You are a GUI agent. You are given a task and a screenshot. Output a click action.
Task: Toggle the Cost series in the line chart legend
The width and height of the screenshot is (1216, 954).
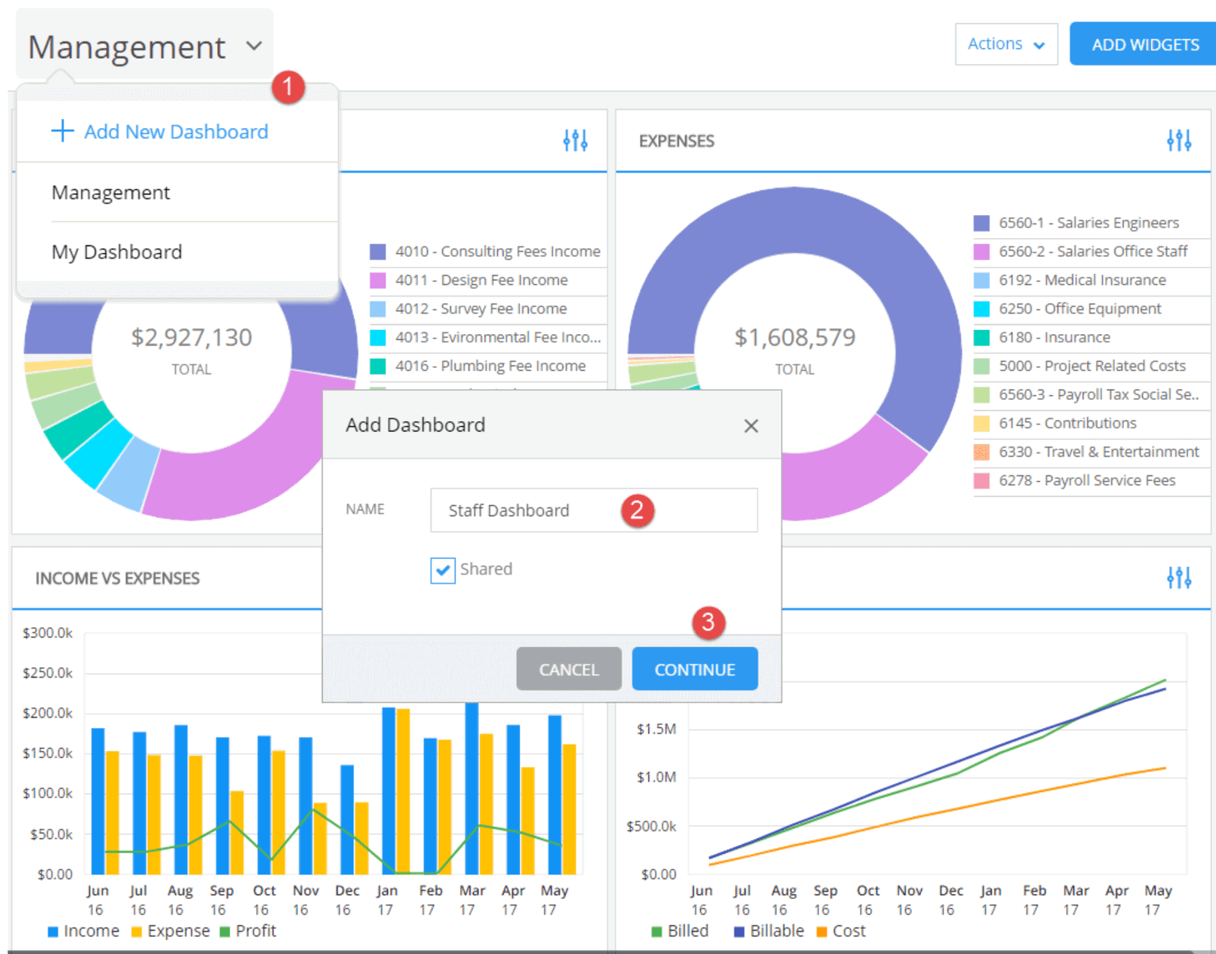[x=841, y=931]
